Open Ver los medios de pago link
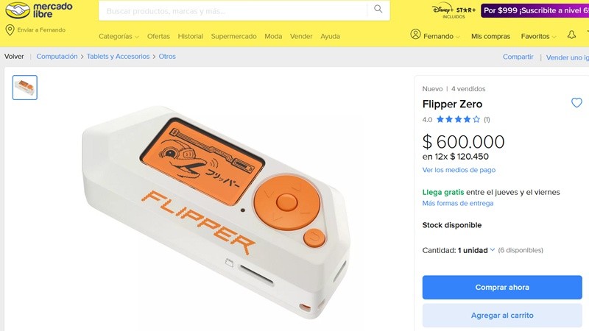The height and width of the screenshot is (331, 589). click(459, 170)
